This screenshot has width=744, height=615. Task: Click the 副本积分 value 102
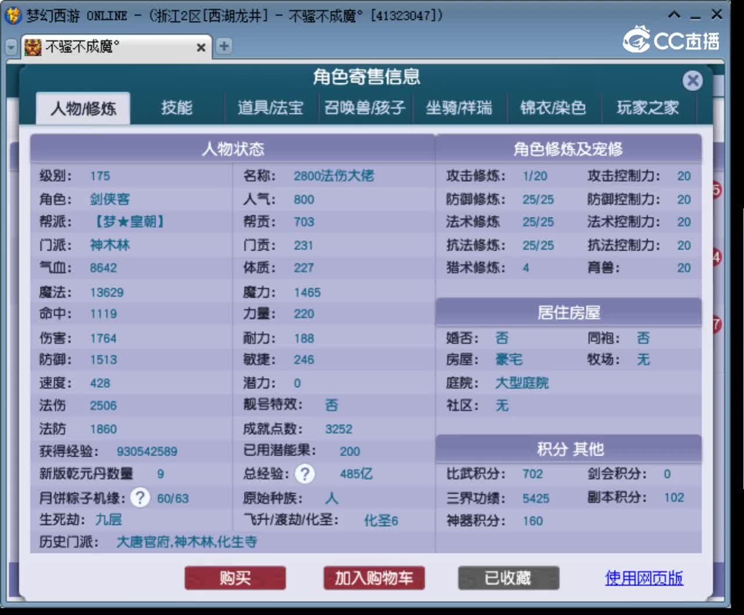tap(674, 498)
